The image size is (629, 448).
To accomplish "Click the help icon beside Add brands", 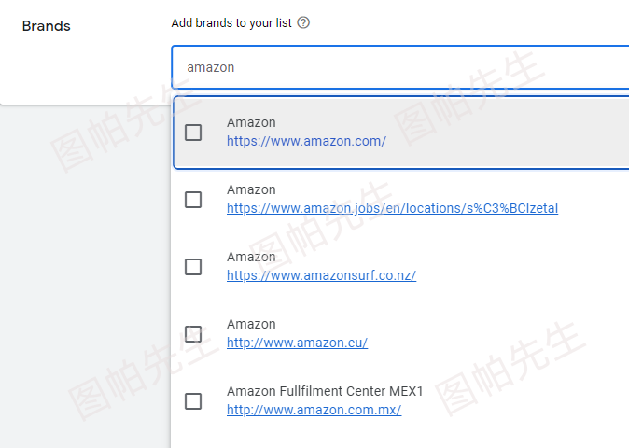I will click(x=303, y=22).
